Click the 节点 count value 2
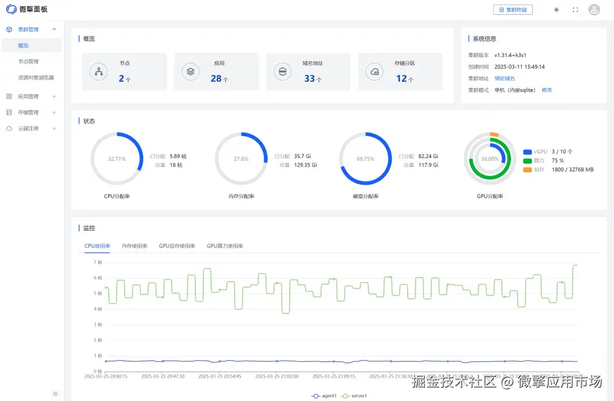Viewport: 614px width, 401px height. [122, 78]
